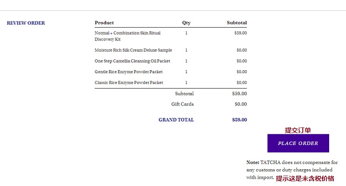Screen dimensions: 346x186
Task: Click the Gentle Rice Enzyme Powder Packet item
Action: point(128,72)
